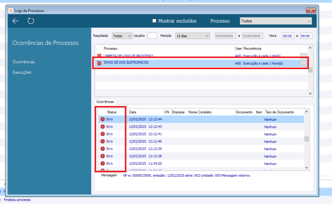Screen dimensions: 332x204
Task: Select Execuções in left sidebar
Action: point(22,72)
